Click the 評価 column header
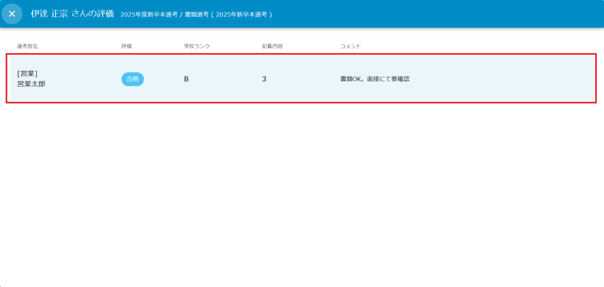Screen dimensions: 604x287 tap(126, 46)
